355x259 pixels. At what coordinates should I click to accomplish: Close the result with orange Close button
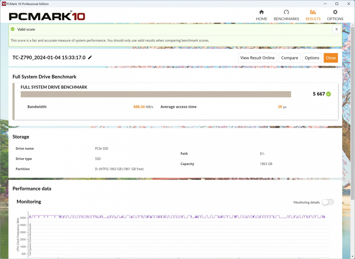coord(331,58)
